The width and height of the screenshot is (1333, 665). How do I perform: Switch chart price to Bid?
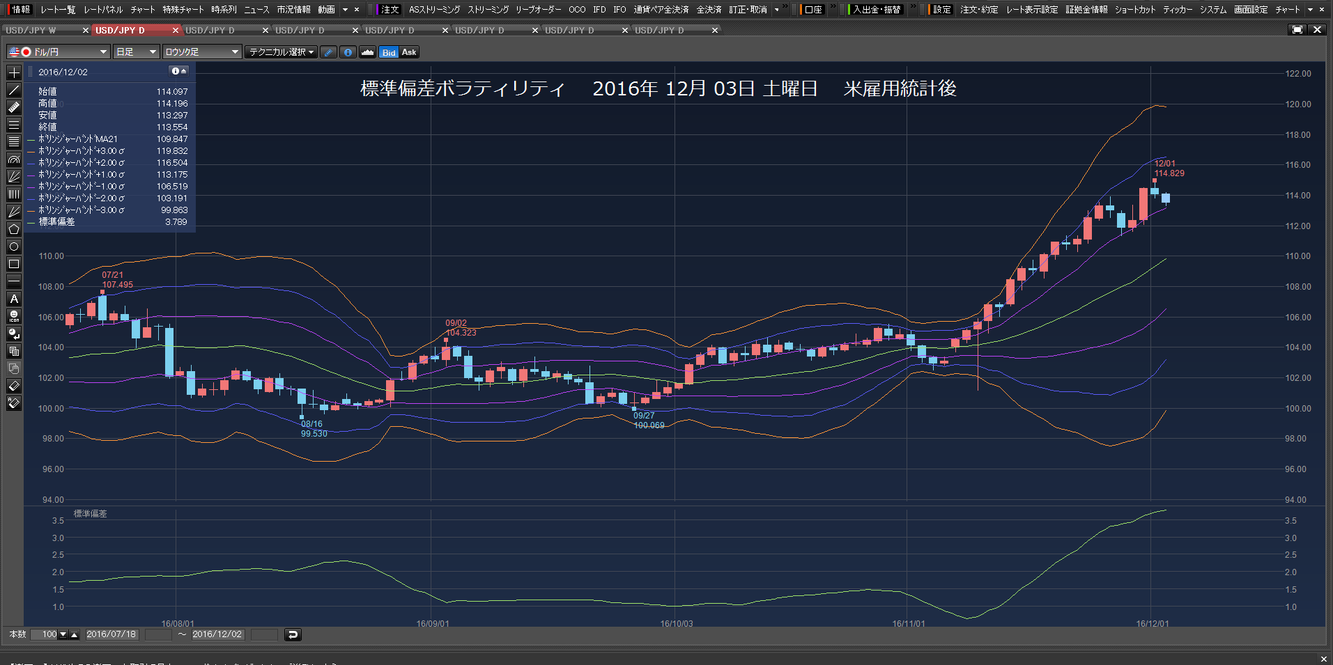tap(389, 52)
